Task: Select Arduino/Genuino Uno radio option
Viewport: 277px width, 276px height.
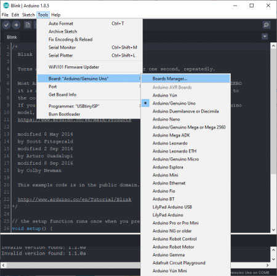Action: tap(186, 103)
